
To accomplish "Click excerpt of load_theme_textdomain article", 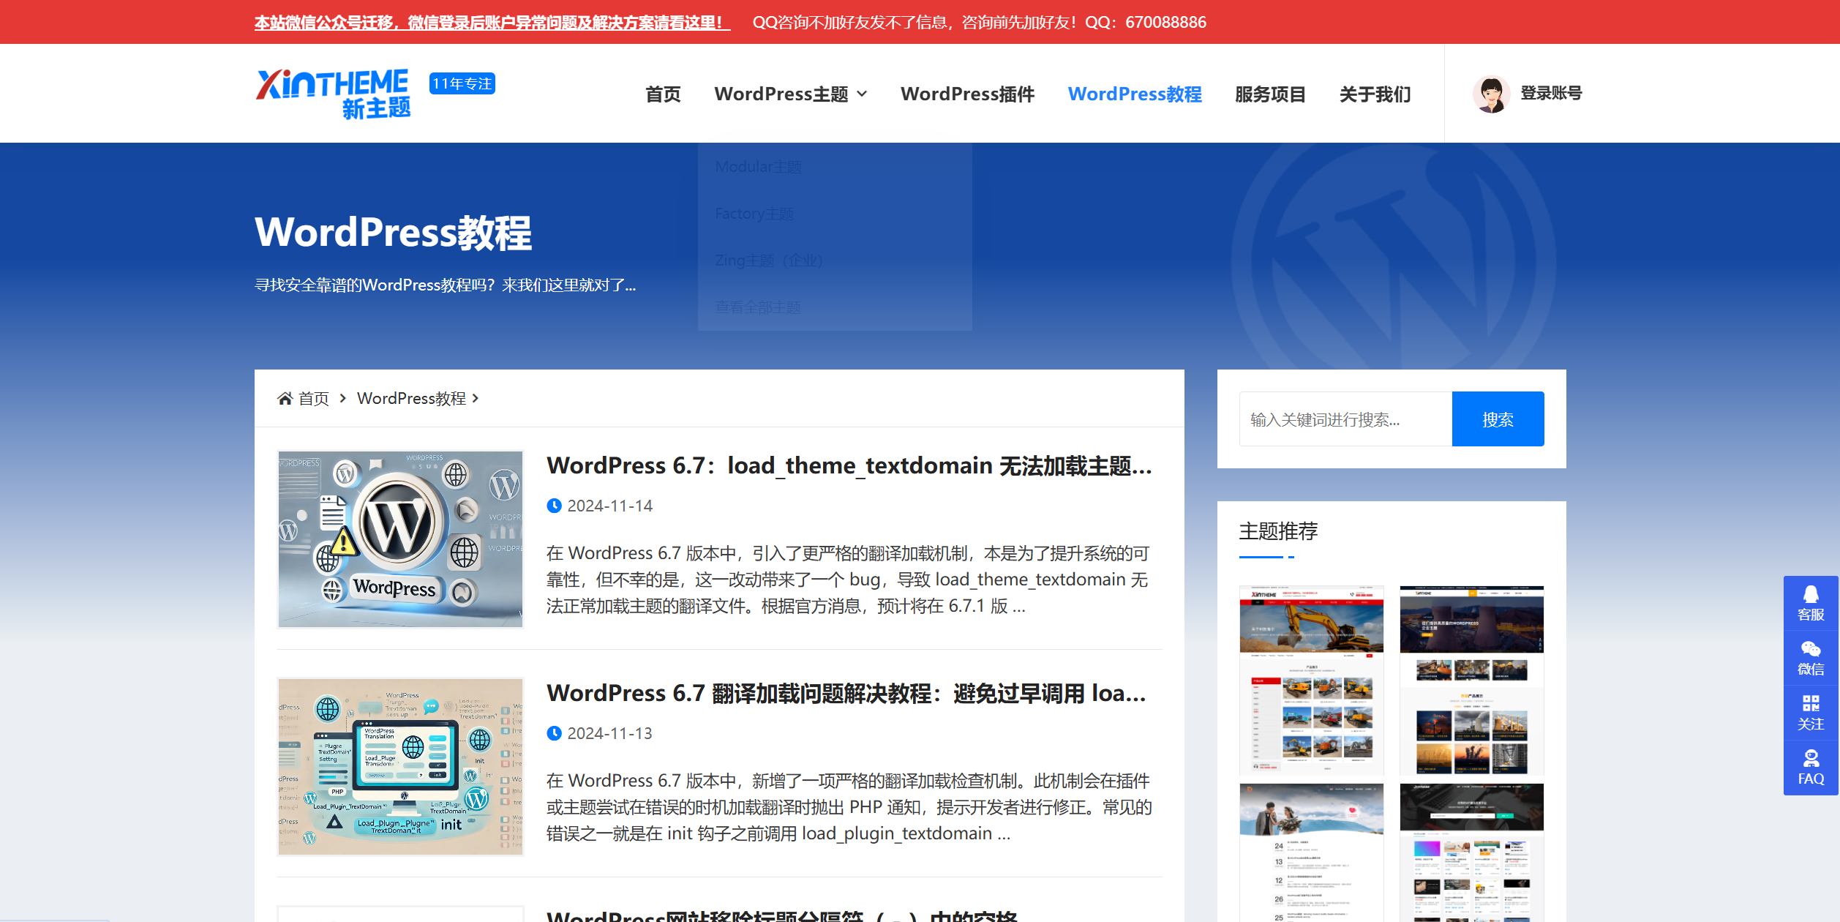I will point(848,580).
